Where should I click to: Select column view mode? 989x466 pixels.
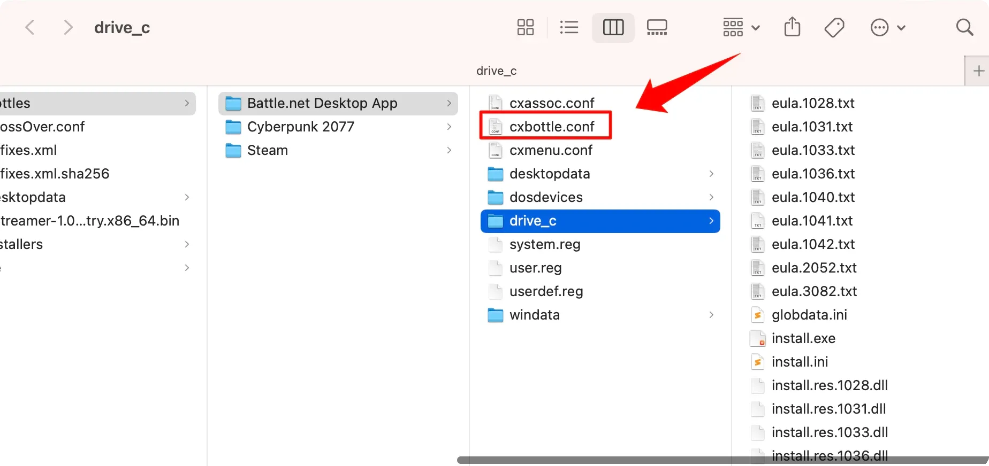[x=613, y=27]
